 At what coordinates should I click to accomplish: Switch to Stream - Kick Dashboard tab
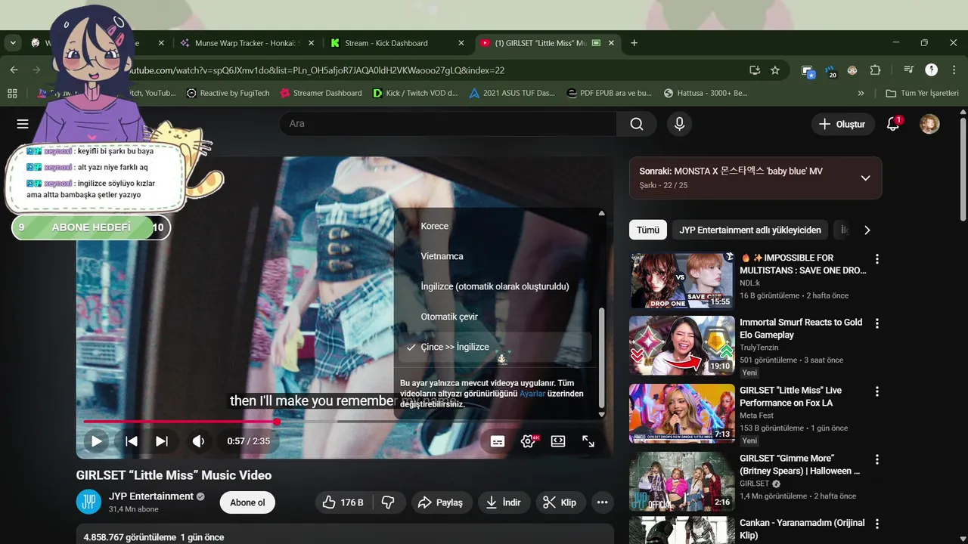tap(397, 43)
